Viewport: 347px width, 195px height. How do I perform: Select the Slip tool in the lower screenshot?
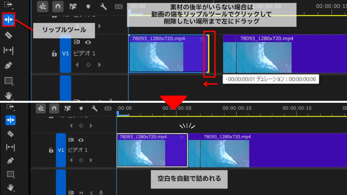[x=10, y=147]
